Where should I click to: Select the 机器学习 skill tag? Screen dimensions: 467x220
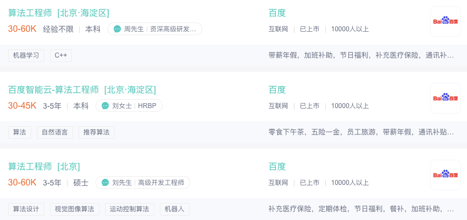point(26,55)
